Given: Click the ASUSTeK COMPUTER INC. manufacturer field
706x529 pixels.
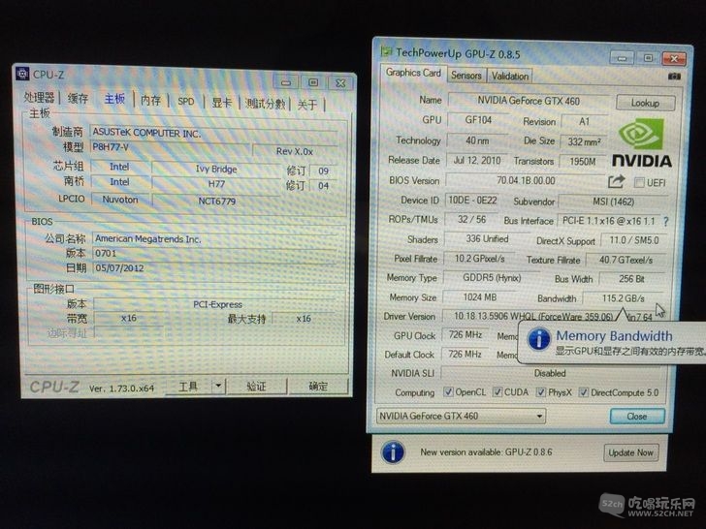Looking at the screenshot, I should (x=213, y=133).
